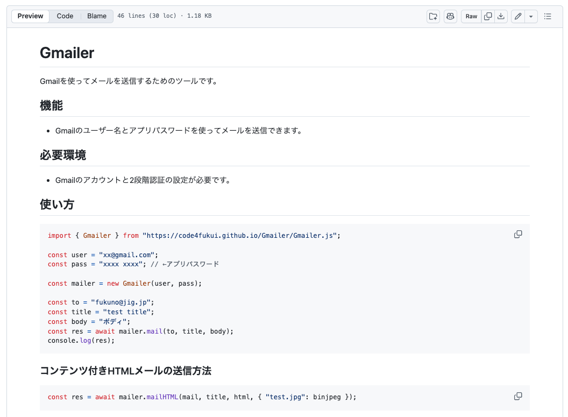568x417 pixels.
Task: Ask Copilot about this file
Action: [x=450, y=16]
